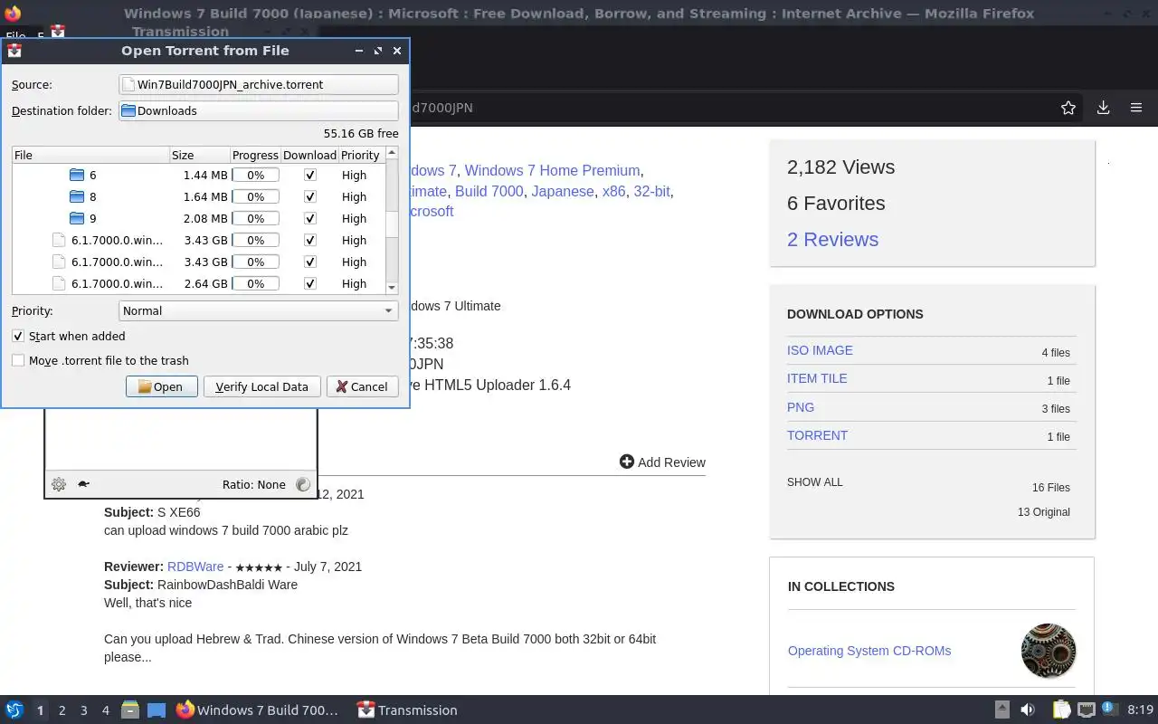
Task: Click the ratio statistics icon beside Ratio: None
Action: point(303,484)
